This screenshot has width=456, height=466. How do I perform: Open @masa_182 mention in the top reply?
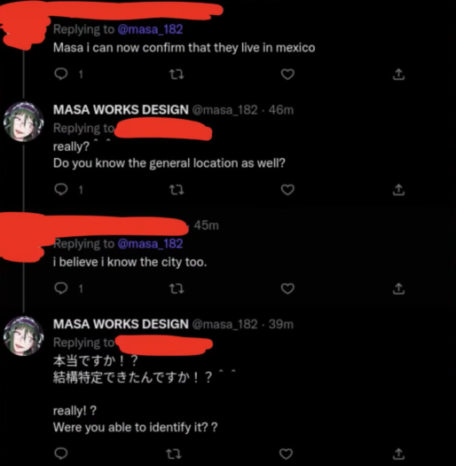coord(150,29)
